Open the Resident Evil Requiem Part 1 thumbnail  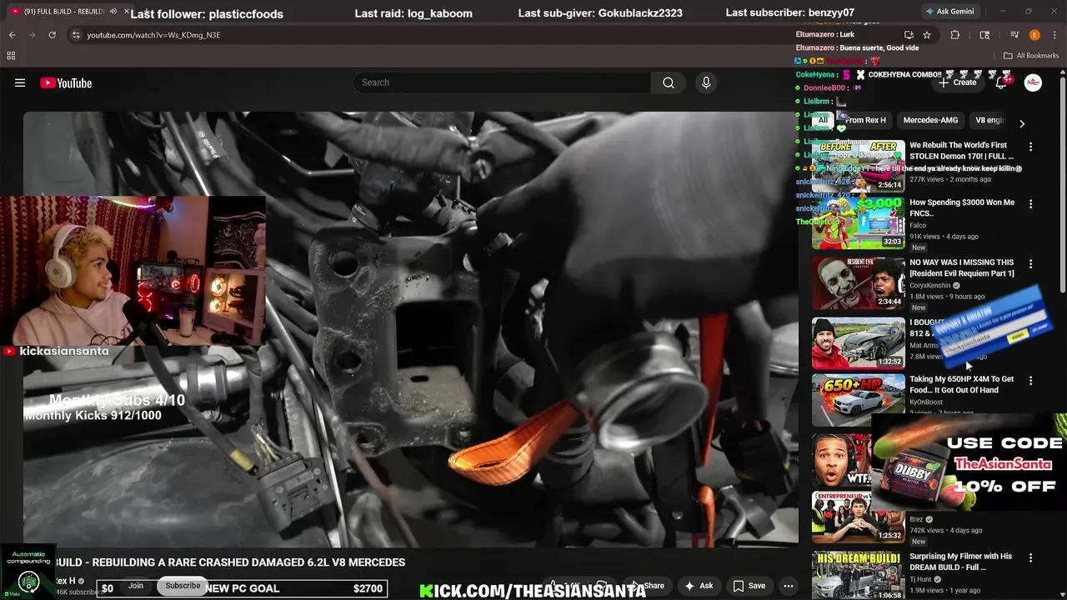tap(859, 283)
